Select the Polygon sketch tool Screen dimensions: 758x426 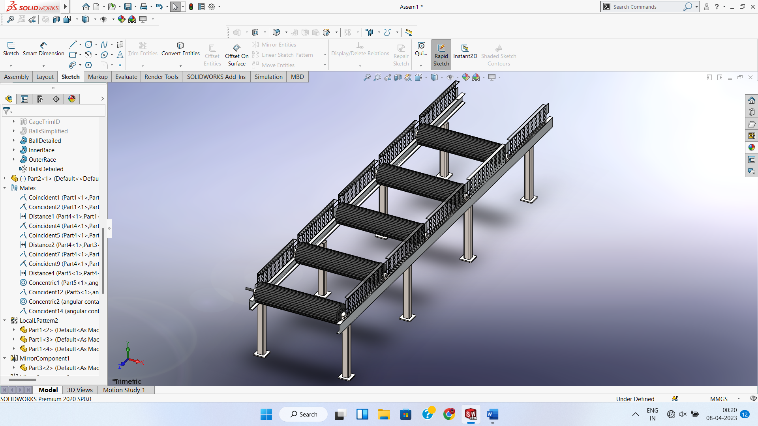[88, 65]
